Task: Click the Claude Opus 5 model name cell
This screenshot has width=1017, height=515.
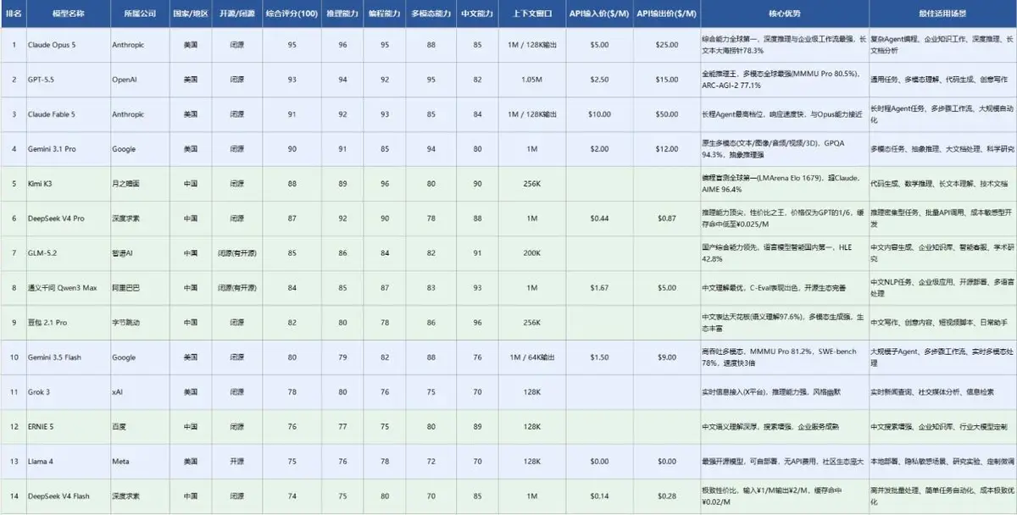Action: [68, 45]
